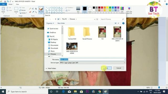
Task: Select the Color 1 black swatch
Action: pyautogui.click(x=85, y=10)
